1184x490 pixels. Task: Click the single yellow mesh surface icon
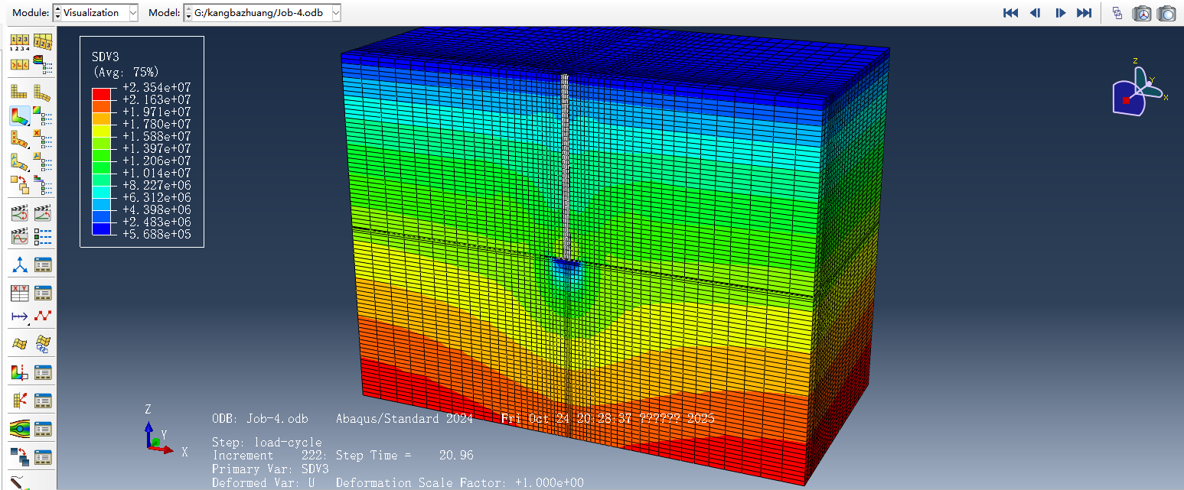point(19,344)
